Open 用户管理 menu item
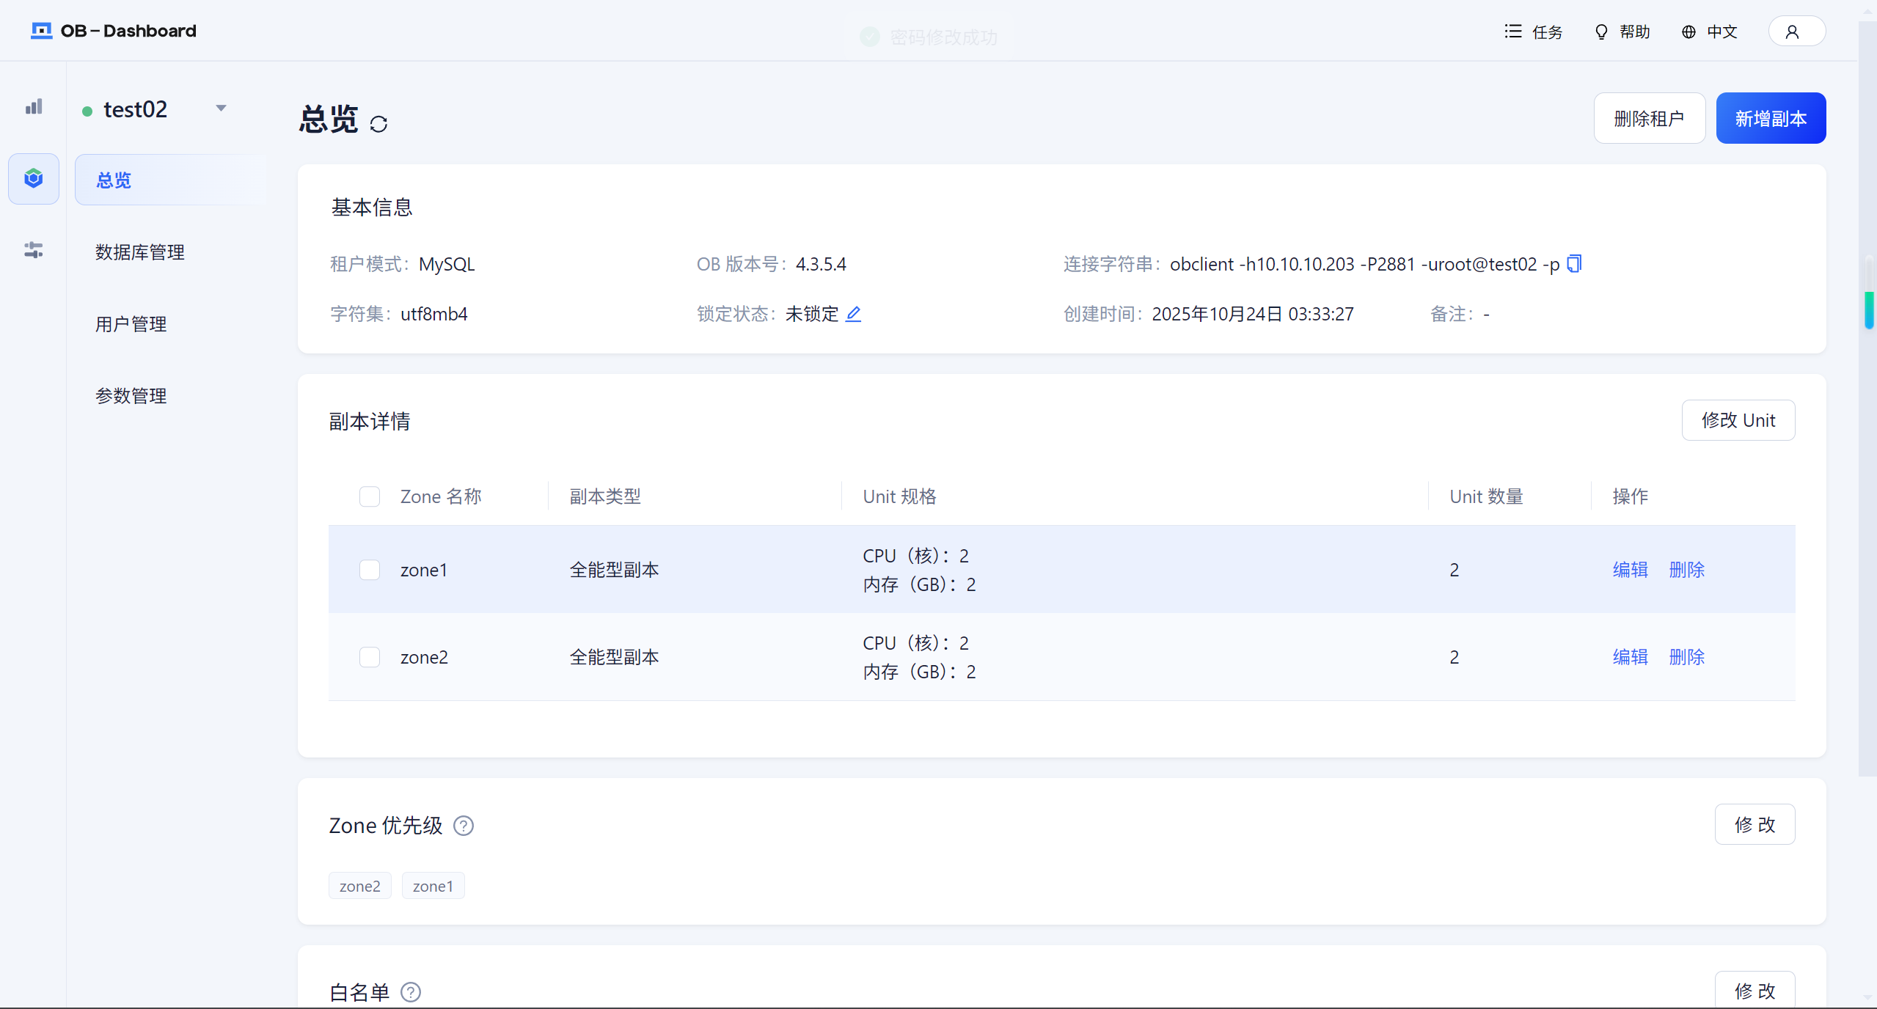The image size is (1877, 1009). tap(131, 323)
